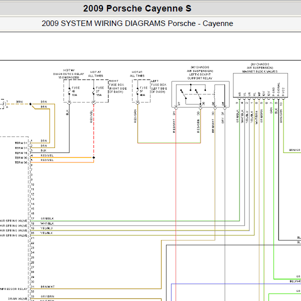This screenshot has height=301, width=301.
Task: Select the TERM 15 BLK wire label
Action: pyautogui.click(x=43, y=150)
